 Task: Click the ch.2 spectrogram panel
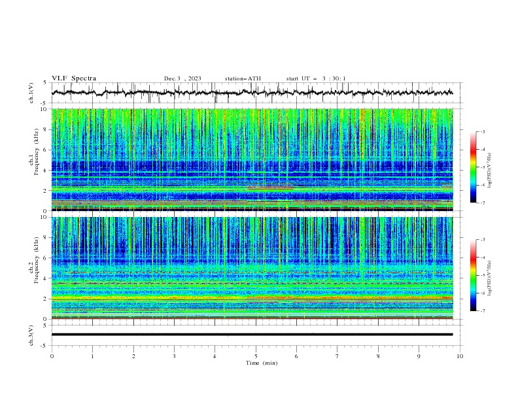(x=252, y=268)
